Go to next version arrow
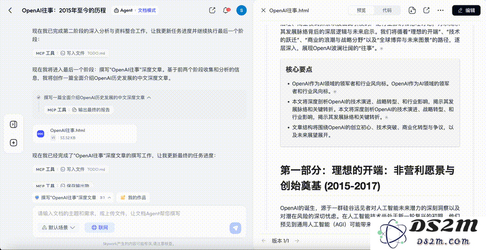 [297, 240]
